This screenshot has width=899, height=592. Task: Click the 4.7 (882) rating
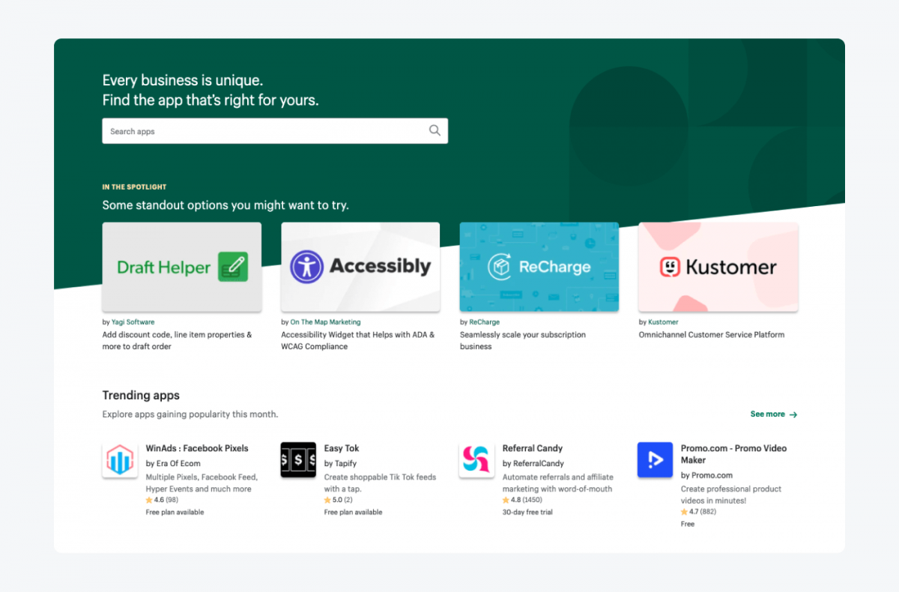(699, 512)
